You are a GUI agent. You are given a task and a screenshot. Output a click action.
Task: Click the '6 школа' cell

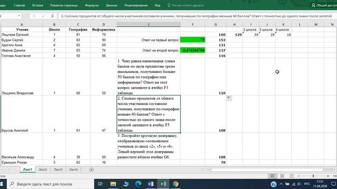pos(283,29)
